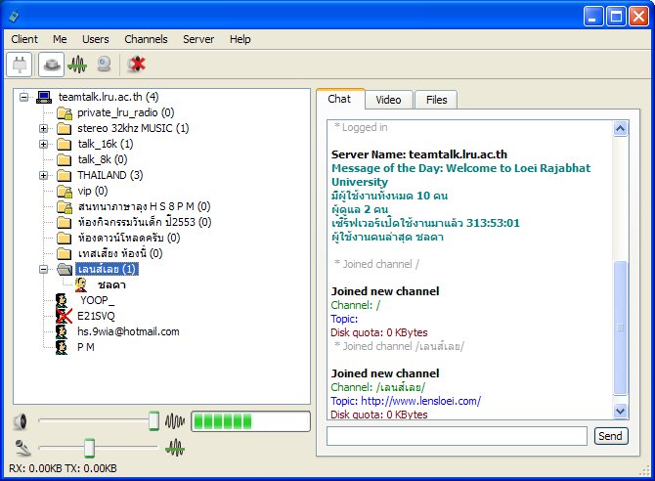Click the folder icon of talk_8k

tap(64, 159)
